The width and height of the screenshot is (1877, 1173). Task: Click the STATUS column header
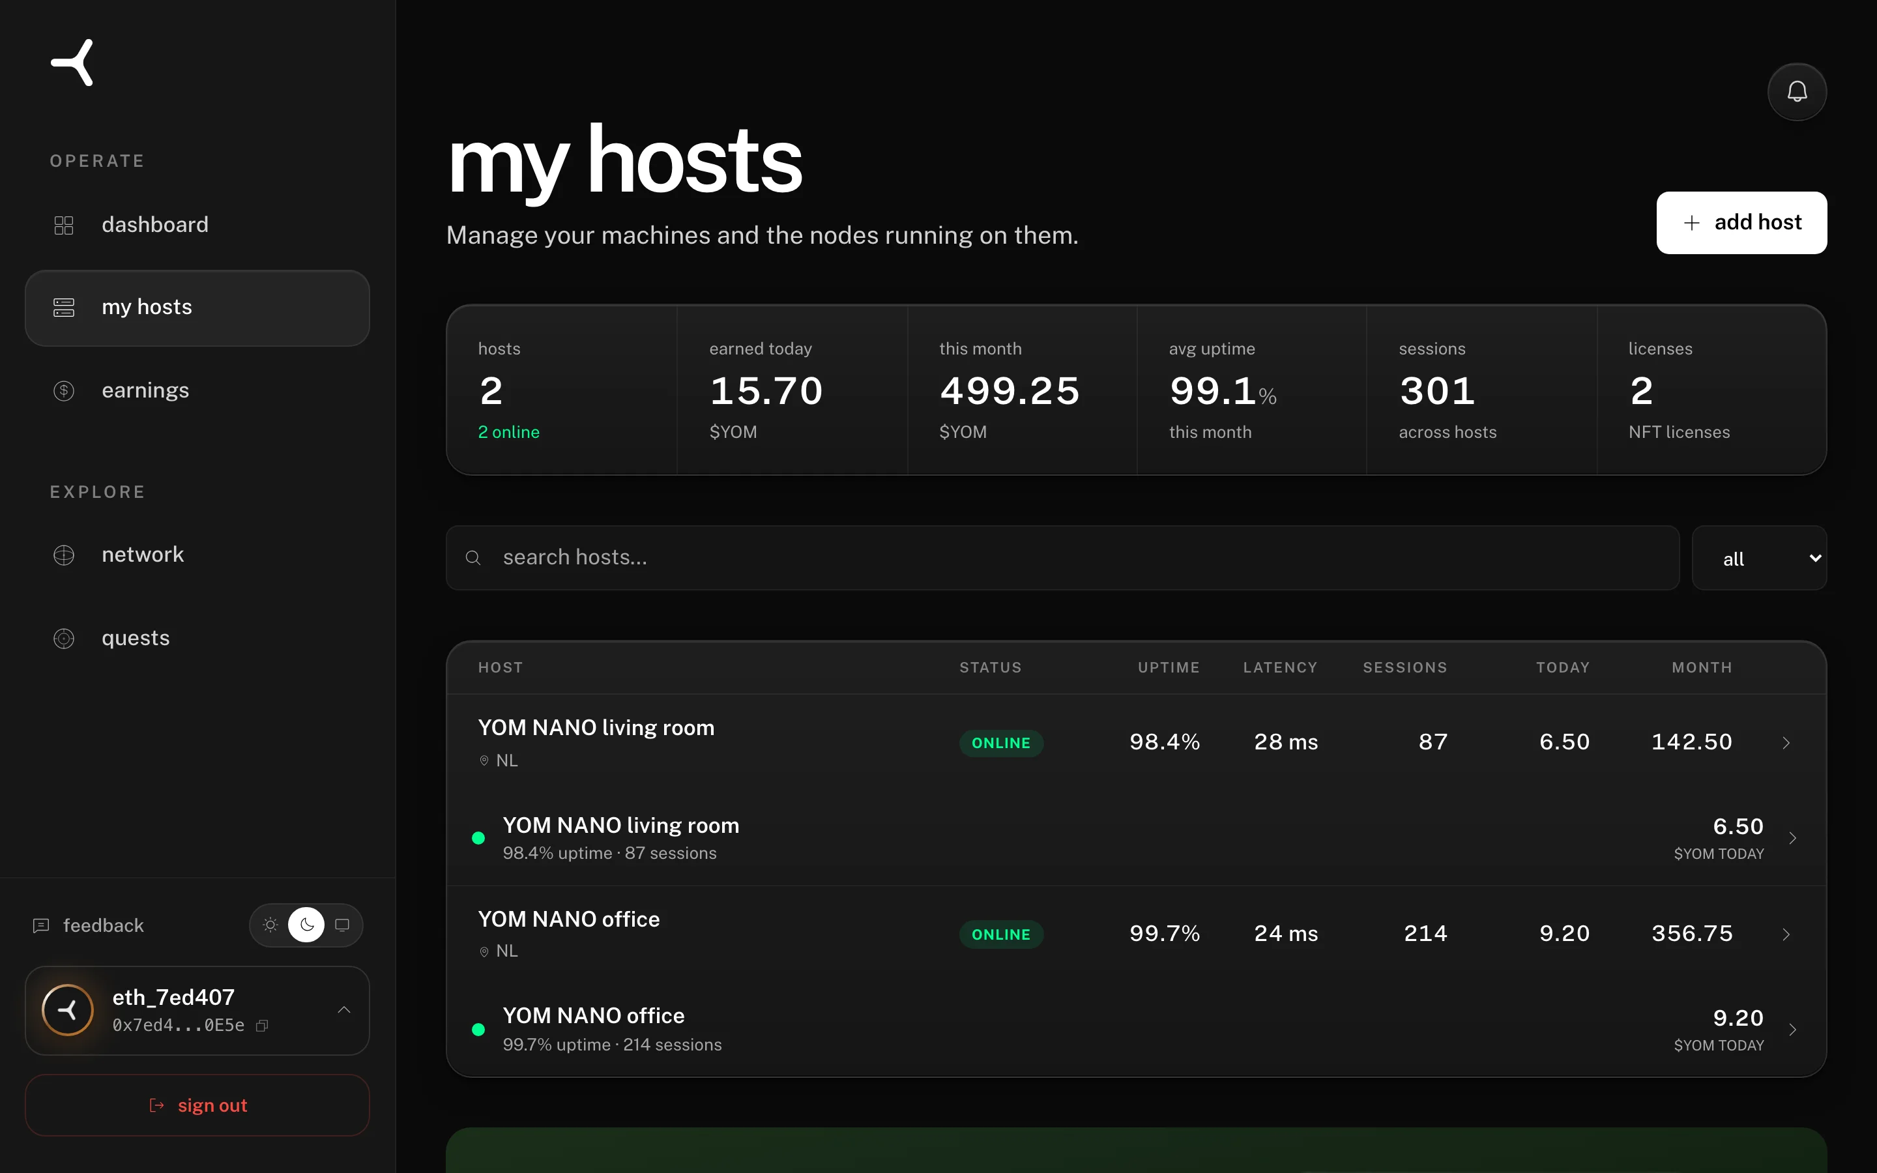point(991,667)
